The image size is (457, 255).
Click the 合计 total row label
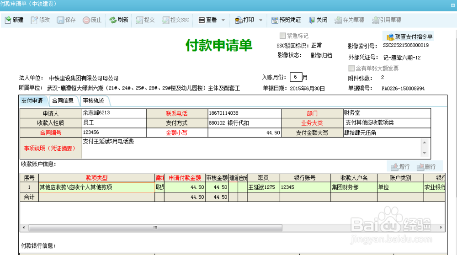pyautogui.click(x=29, y=197)
